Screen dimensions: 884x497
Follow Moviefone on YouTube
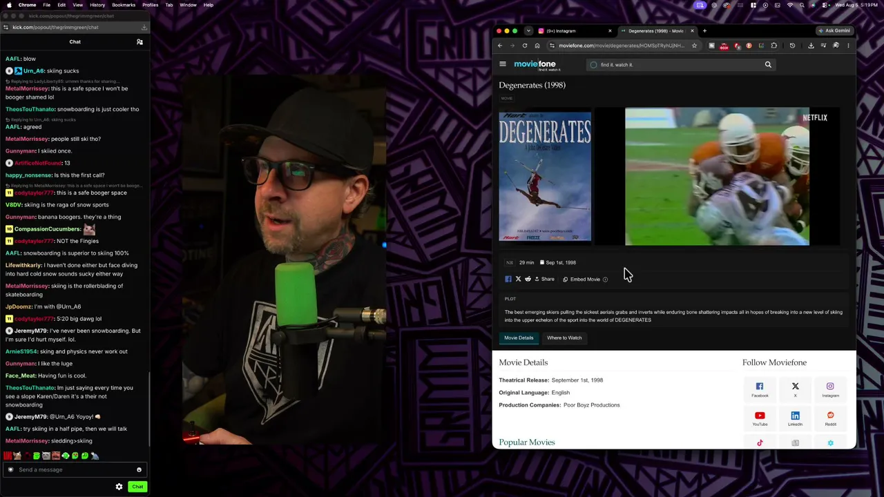(x=760, y=418)
